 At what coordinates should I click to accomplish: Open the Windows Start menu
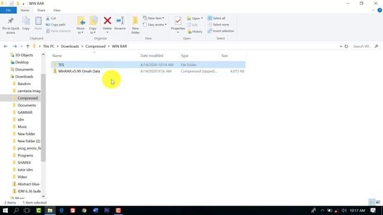[x=5, y=210]
